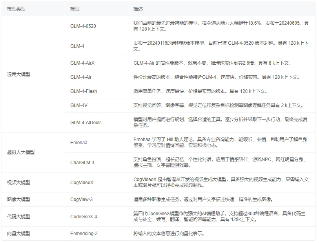
Task: Select the 视频大模型 category cell
Action: pyautogui.click(x=33, y=183)
